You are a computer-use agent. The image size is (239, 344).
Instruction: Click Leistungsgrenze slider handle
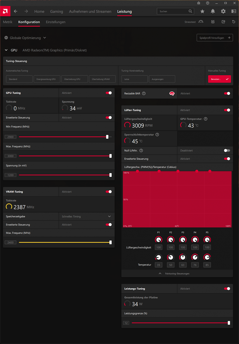(229, 323)
